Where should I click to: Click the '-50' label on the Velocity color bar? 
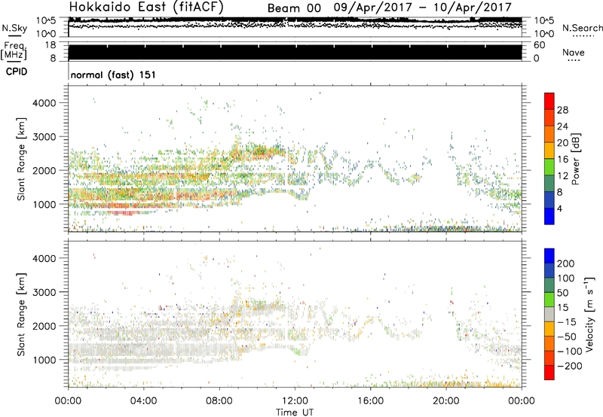click(567, 336)
